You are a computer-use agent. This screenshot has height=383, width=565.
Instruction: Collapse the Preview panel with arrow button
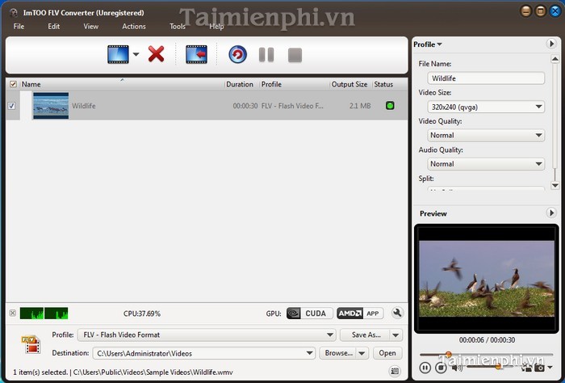(550, 213)
